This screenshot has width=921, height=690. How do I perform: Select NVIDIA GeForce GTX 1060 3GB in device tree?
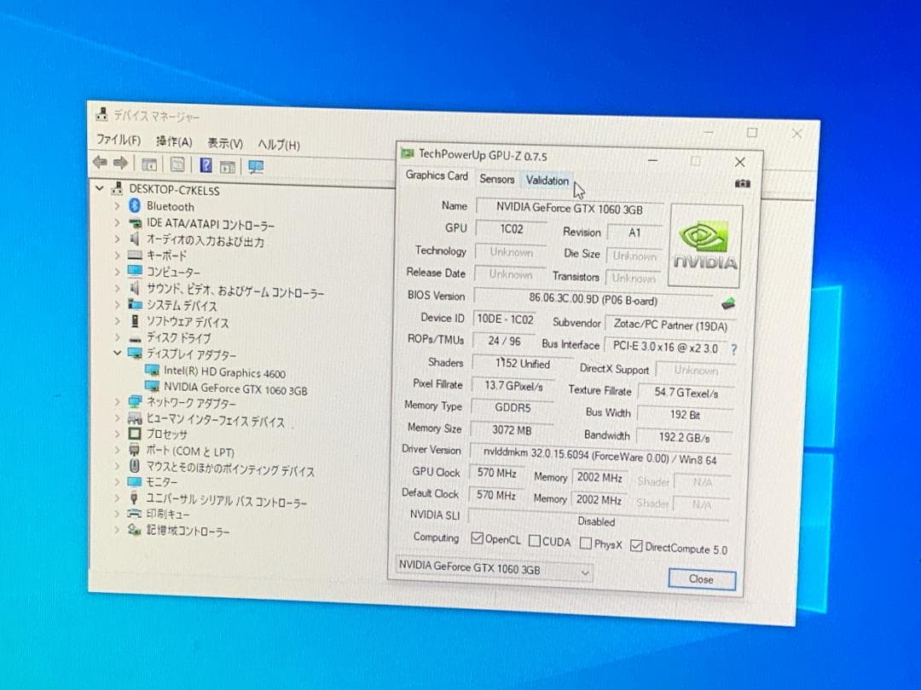(x=235, y=388)
